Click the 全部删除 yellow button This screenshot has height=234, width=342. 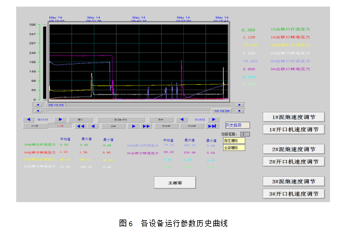pyautogui.click(x=234, y=148)
